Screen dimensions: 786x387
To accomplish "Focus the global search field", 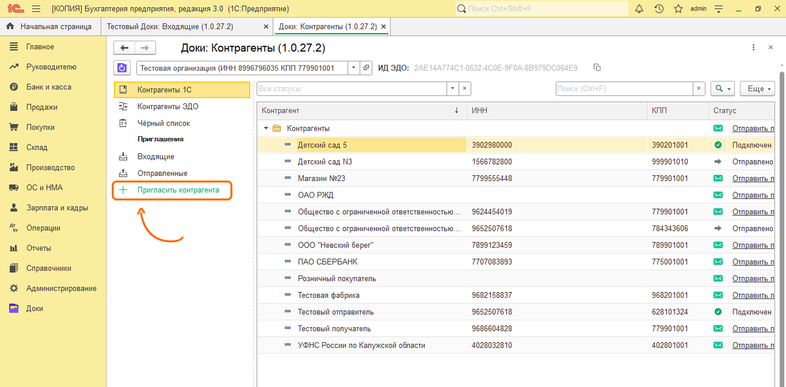I will pos(542,8).
